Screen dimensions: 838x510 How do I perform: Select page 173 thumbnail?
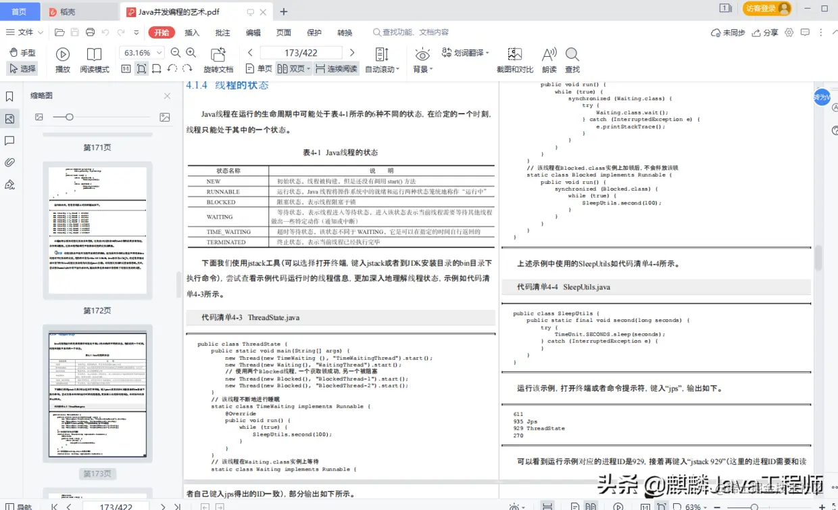pos(97,393)
